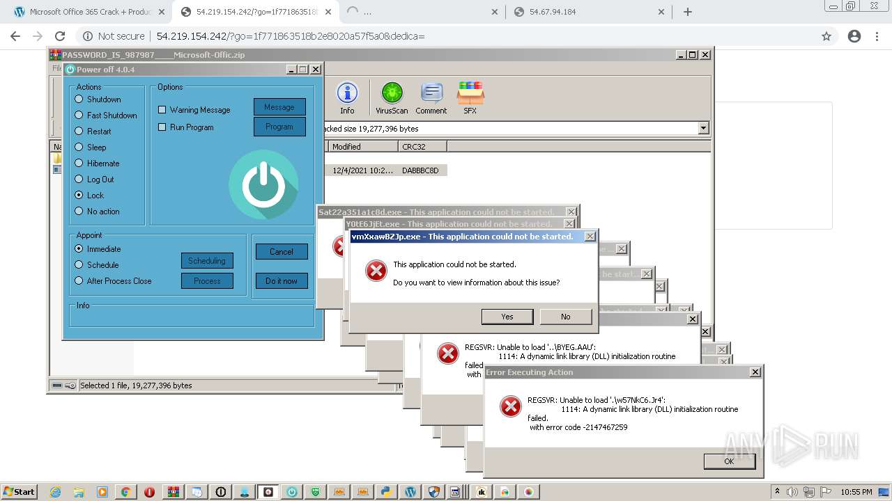Click No in vmXxawBZJp.exe dialog
Viewport: 892px width, 501px height.
pyautogui.click(x=566, y=317)
